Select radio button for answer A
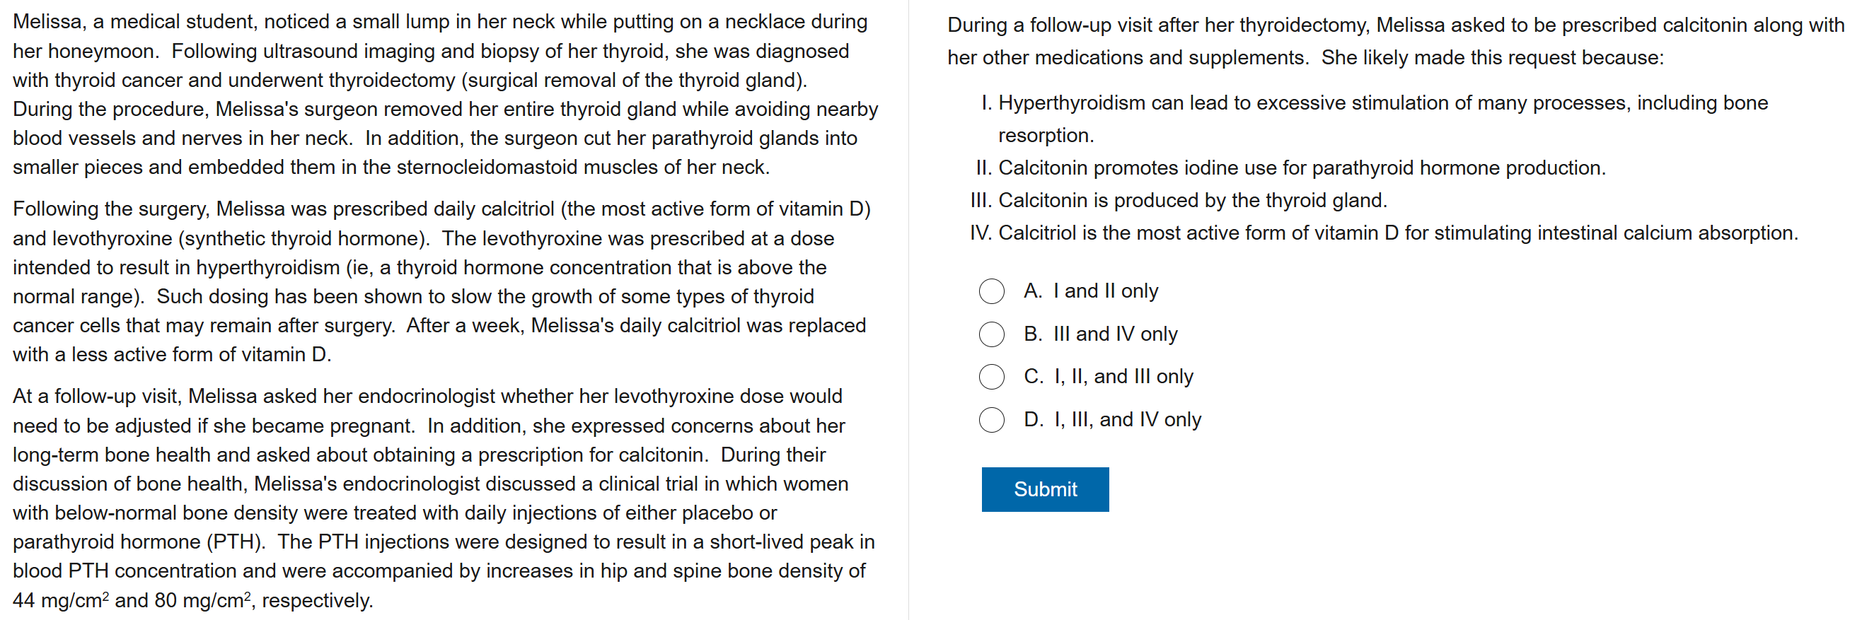The image size is (1850, 620). (x=991, y=291)
